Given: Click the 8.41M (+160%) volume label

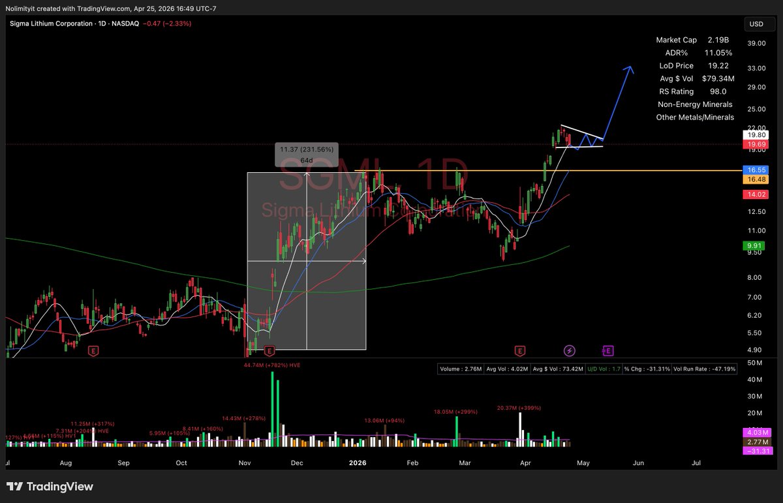Looking at the screenshot, I should pyautogui.click(x=202, y=429).
